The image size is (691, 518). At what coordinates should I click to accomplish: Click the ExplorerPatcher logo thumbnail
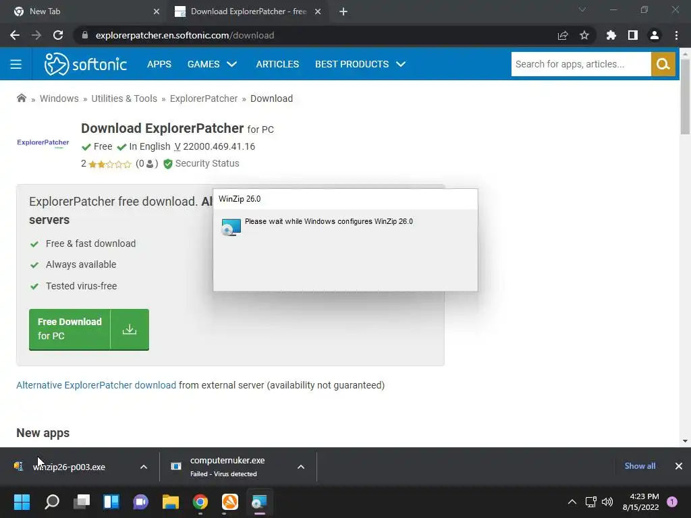(x=43, y=143)
